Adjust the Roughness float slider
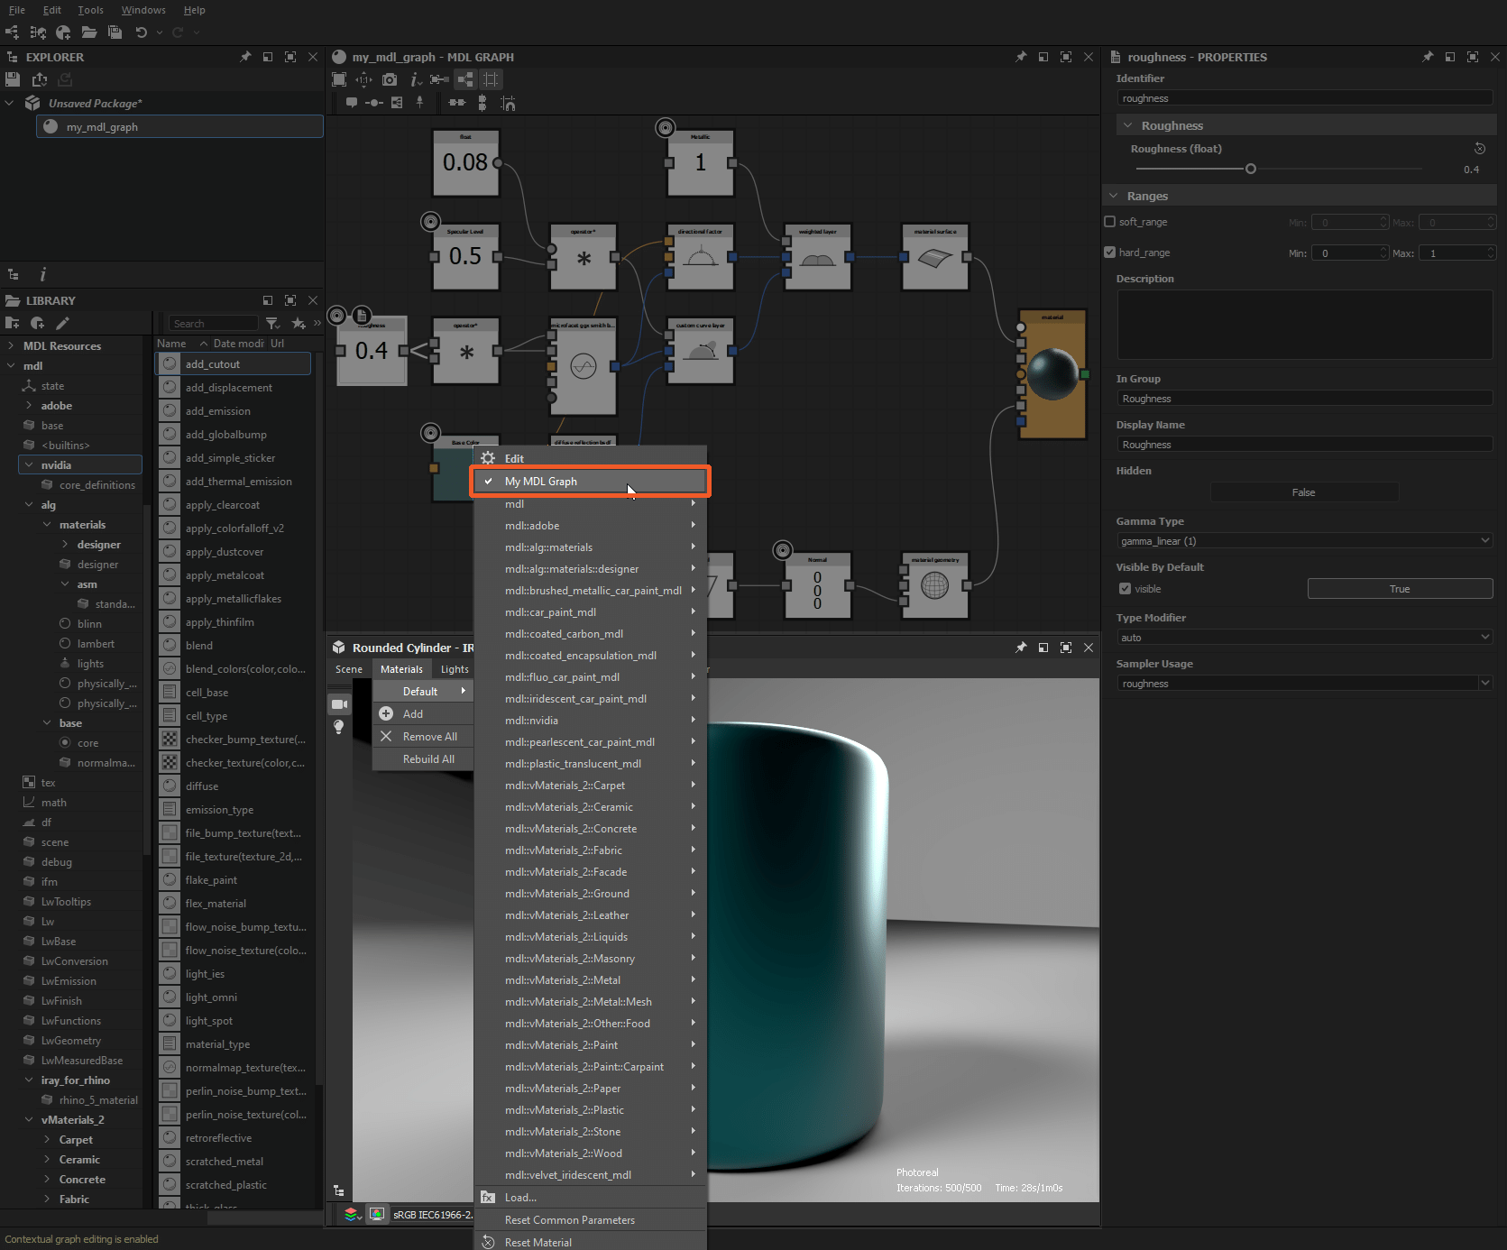Viewport: 1507px width, 1250px height. coord(1251,168)
